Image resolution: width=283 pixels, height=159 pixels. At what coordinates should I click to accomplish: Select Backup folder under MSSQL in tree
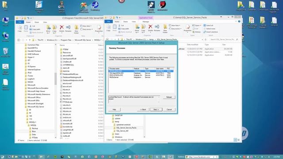(x=34, y=129)
